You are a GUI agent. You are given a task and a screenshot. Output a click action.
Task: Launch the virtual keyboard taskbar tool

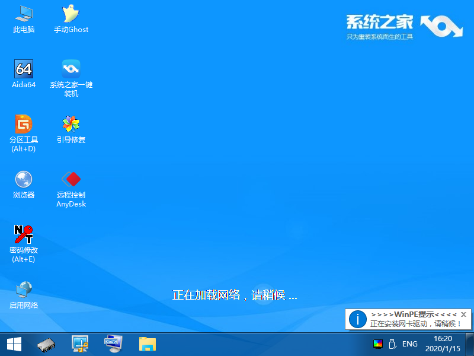[x=113, y=344]
